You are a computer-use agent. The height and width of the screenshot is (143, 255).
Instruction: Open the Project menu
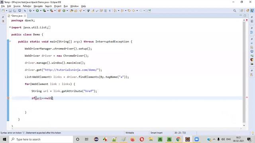[x=58, y=6]
